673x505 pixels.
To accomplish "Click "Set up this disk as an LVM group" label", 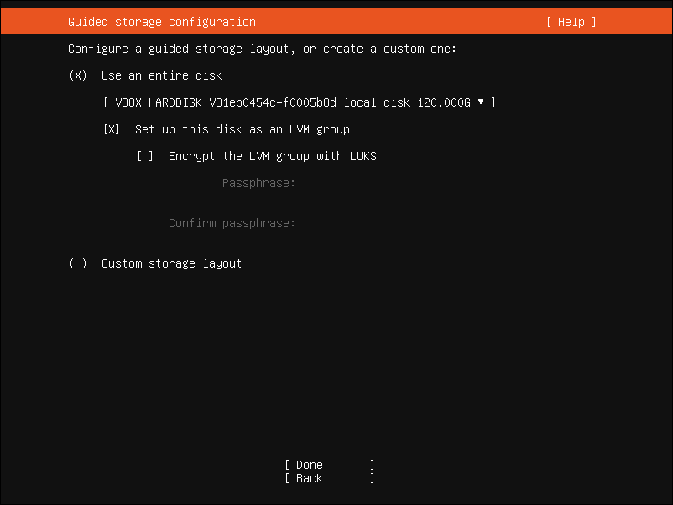I will point(242,129).
